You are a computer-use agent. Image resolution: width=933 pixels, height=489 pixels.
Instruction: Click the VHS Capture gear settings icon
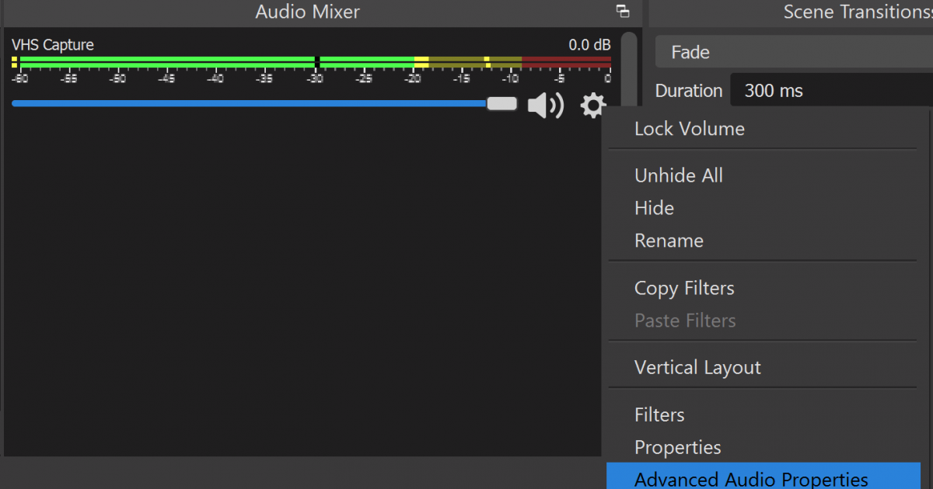click(592, 105)
